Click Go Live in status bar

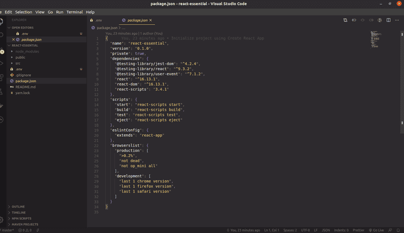coord(376,230)
